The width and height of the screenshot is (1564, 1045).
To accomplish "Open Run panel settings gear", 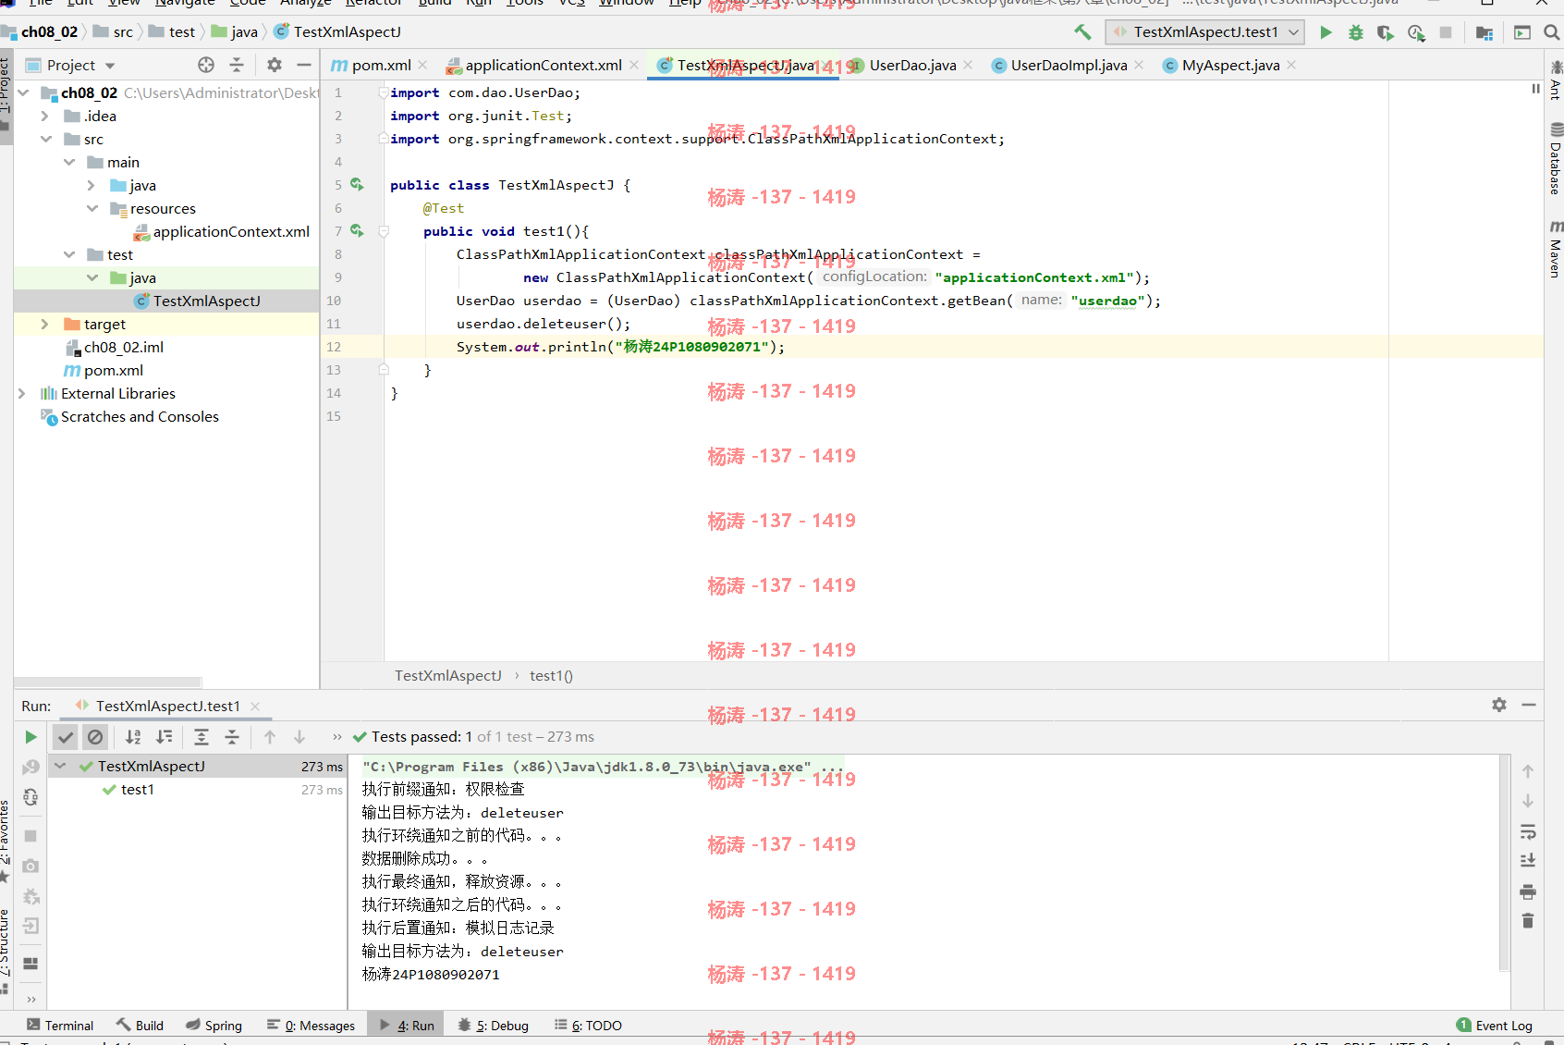I will point(1499,705).
